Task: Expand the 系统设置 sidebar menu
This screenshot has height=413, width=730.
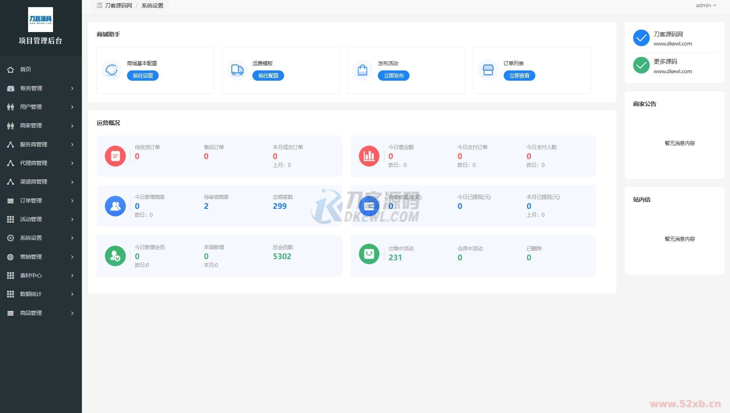Action: click(40, 238)
